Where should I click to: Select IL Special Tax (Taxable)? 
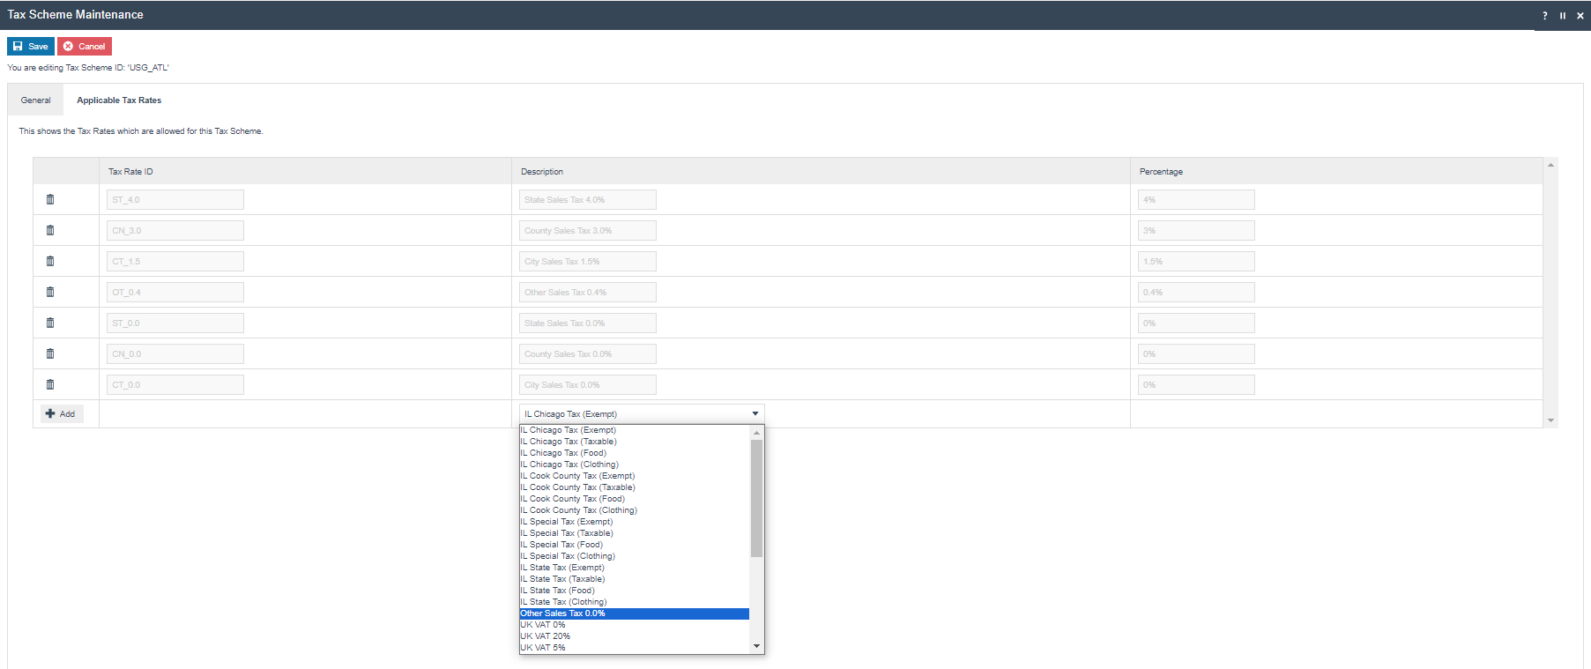pyautogui.click(x=634, y=533)
